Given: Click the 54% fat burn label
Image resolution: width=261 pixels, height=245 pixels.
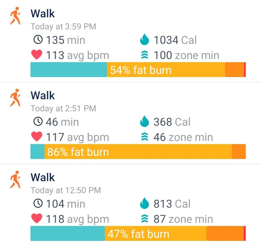Looking at the screenshot, I should point(141,70).
